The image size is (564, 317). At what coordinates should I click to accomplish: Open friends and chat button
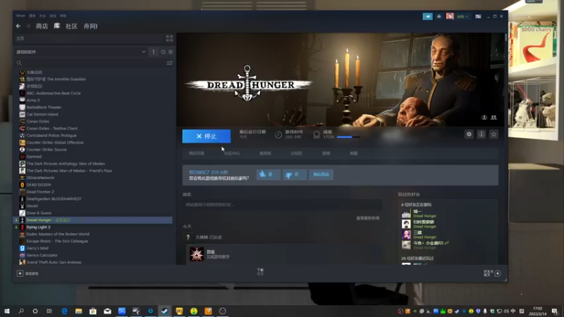pyautogui.click(x=492, y=273)
